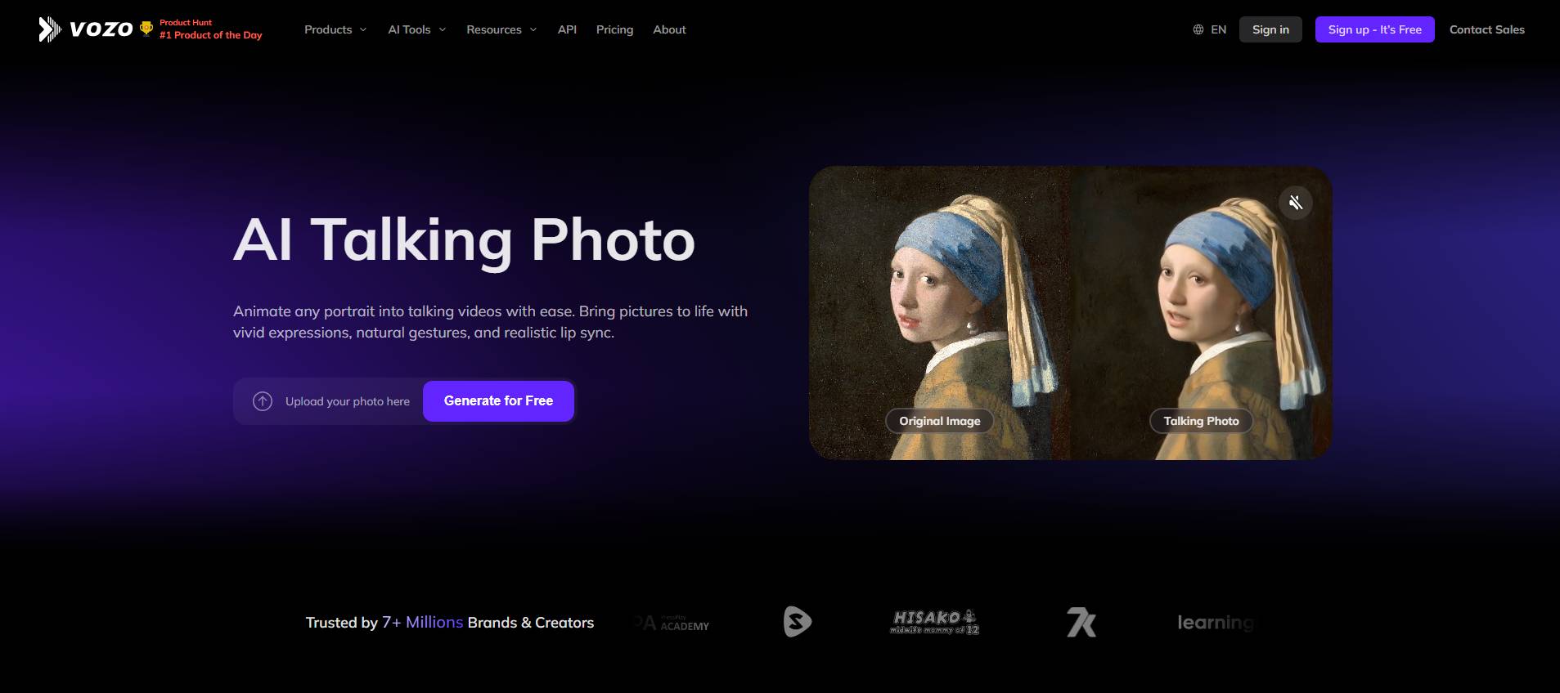Click the Original Image label
This screenshot has height=693, width=1560.
(x=939, y=421)
